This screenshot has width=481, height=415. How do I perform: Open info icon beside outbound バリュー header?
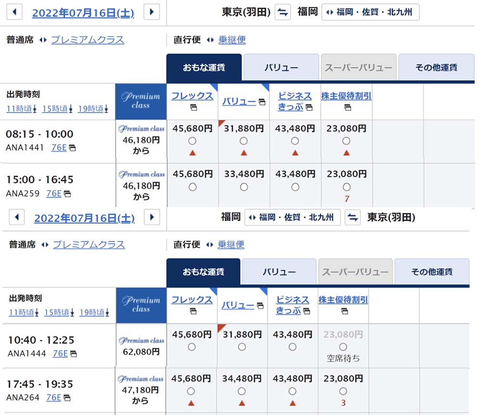[262, 102]
